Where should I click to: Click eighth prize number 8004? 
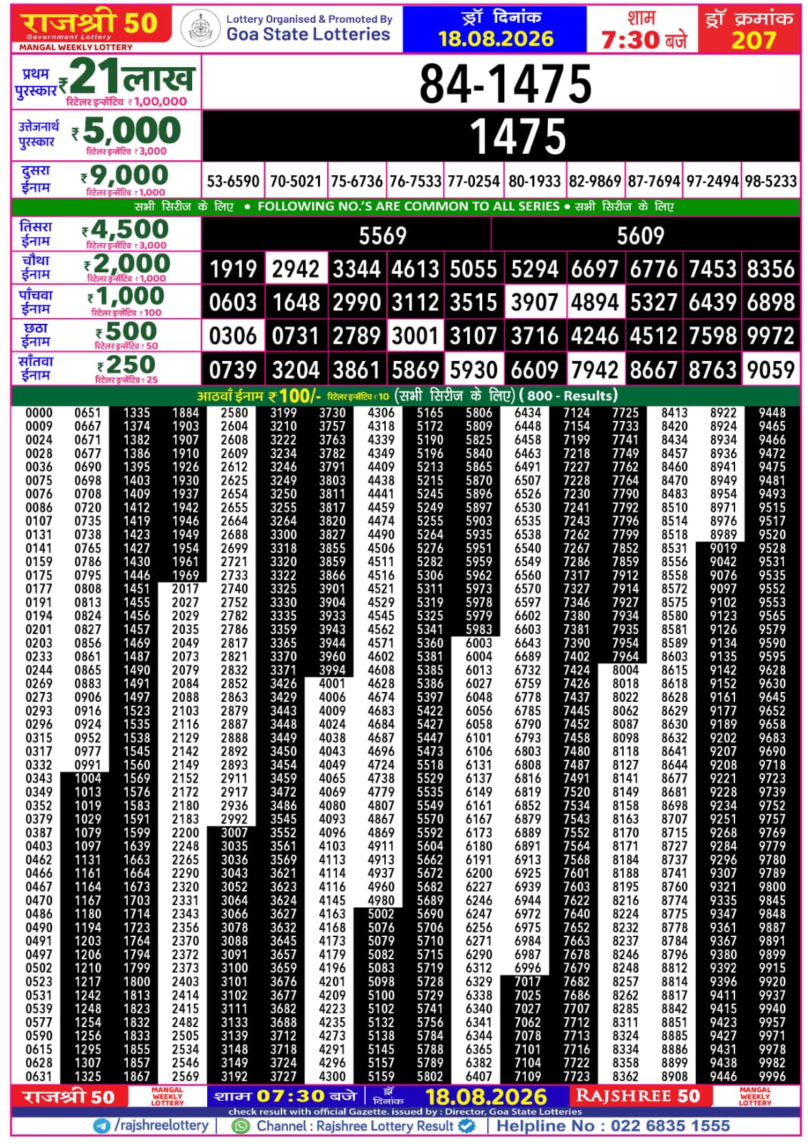625,670
